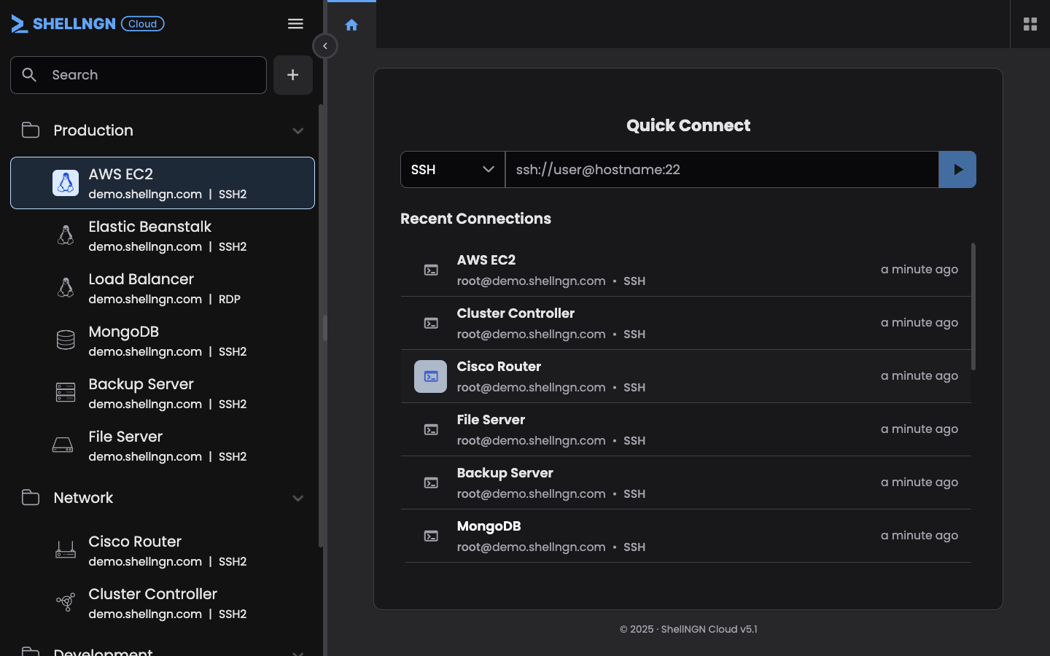Open the apps grid icon top right
1050x656 pixels.
1030,23
